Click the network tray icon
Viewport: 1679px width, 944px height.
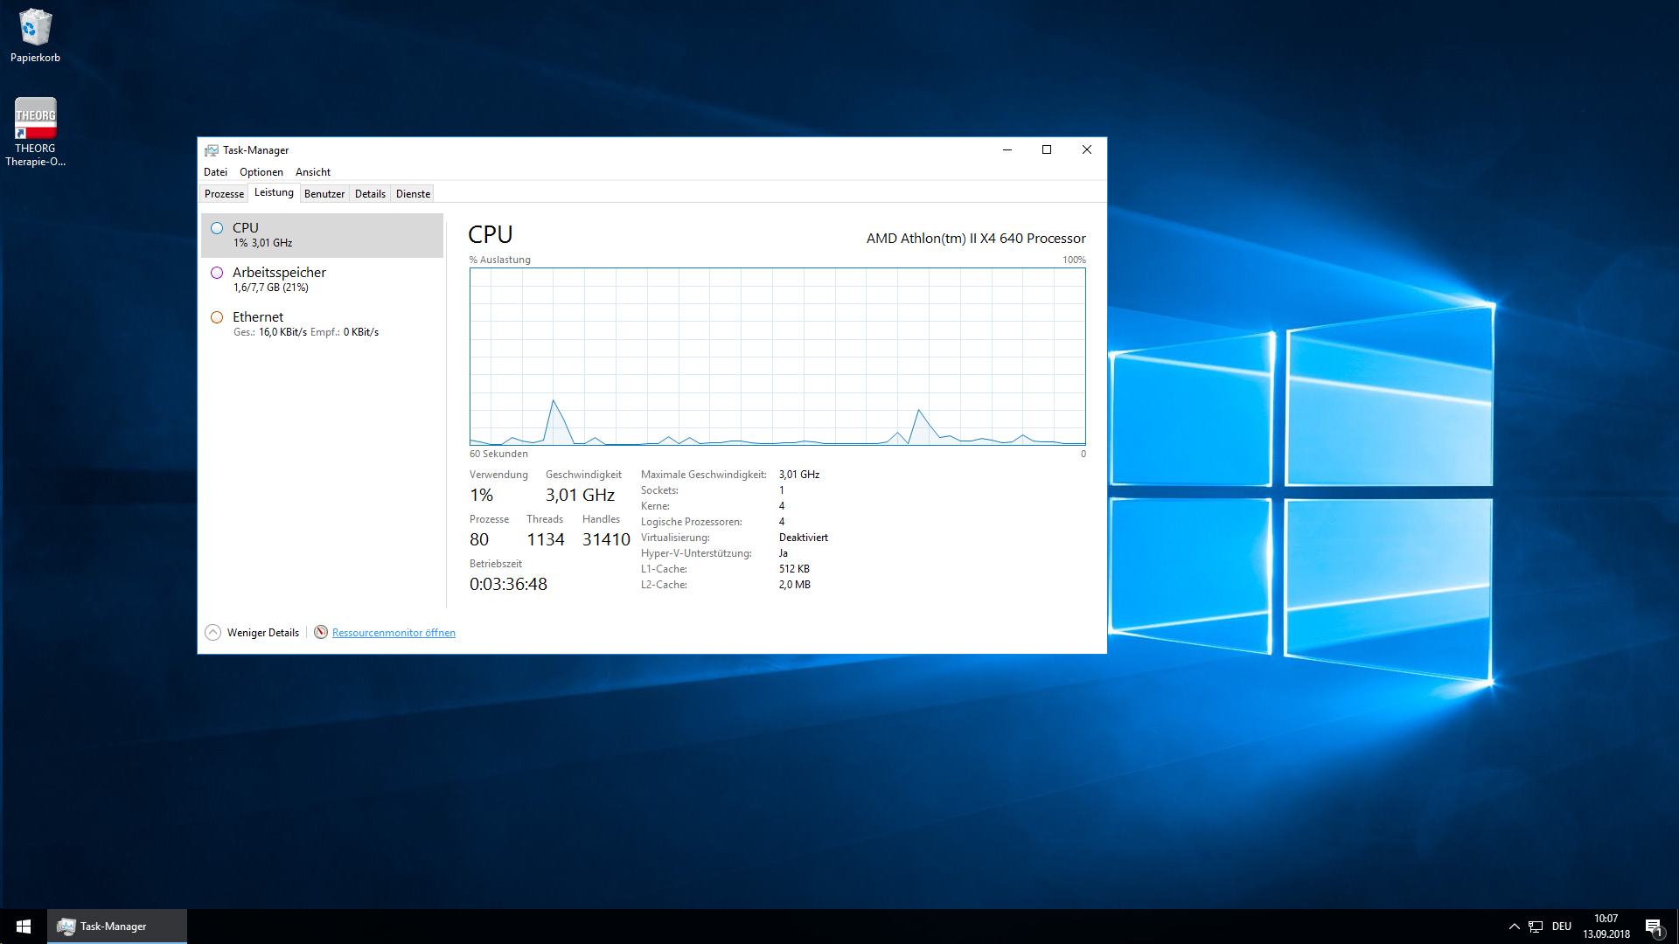[x=1536, y=927]
